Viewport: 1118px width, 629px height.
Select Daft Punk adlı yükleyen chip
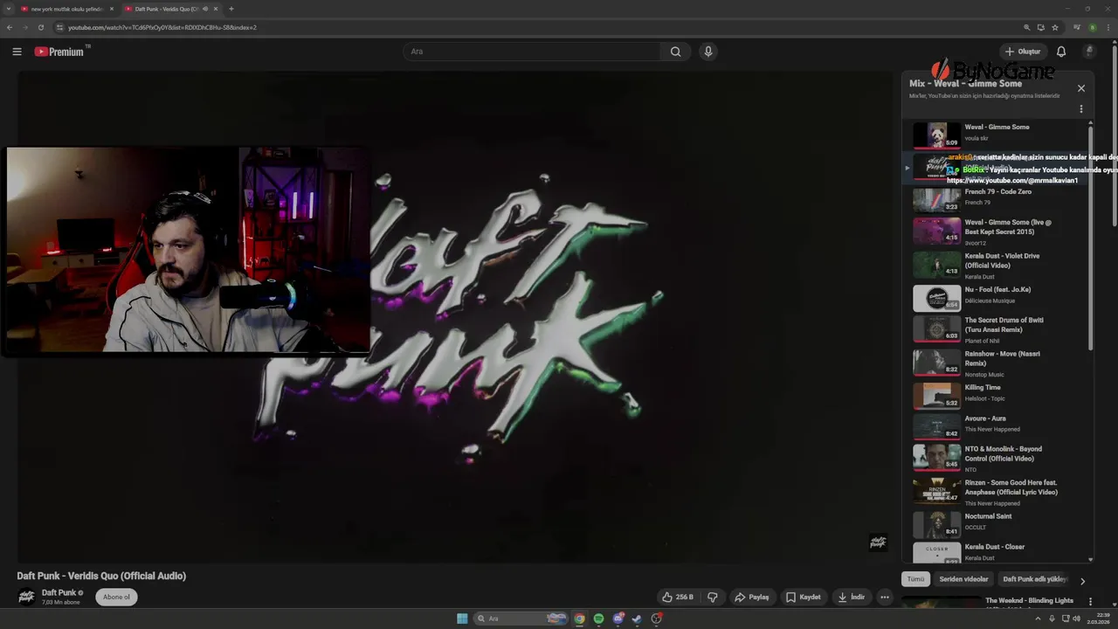point(1034,579)
